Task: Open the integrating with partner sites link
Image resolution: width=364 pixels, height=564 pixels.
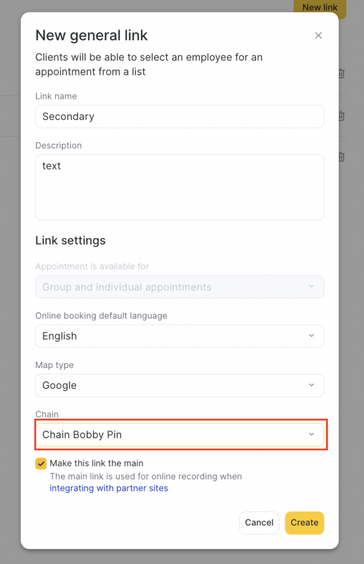Action: point(109,488)
